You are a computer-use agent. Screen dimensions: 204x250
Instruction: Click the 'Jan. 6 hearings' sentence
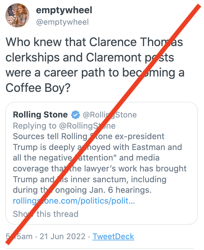pos(82,190)
